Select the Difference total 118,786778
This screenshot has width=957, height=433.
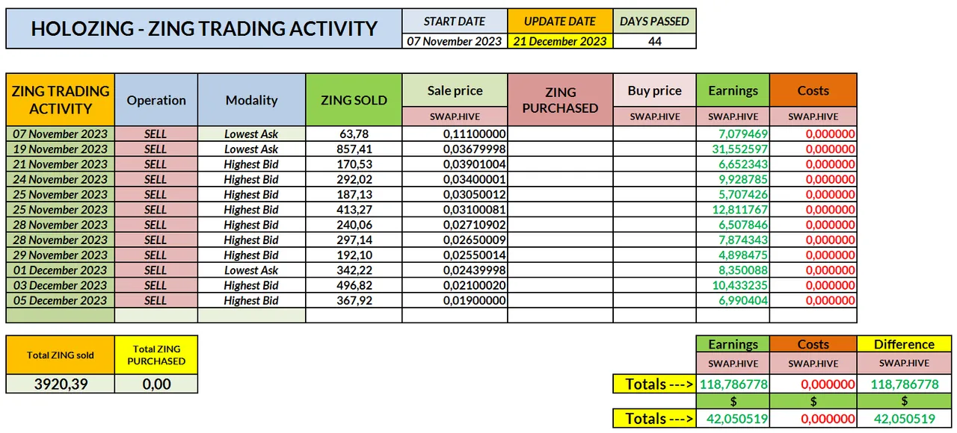pos(905,384)
